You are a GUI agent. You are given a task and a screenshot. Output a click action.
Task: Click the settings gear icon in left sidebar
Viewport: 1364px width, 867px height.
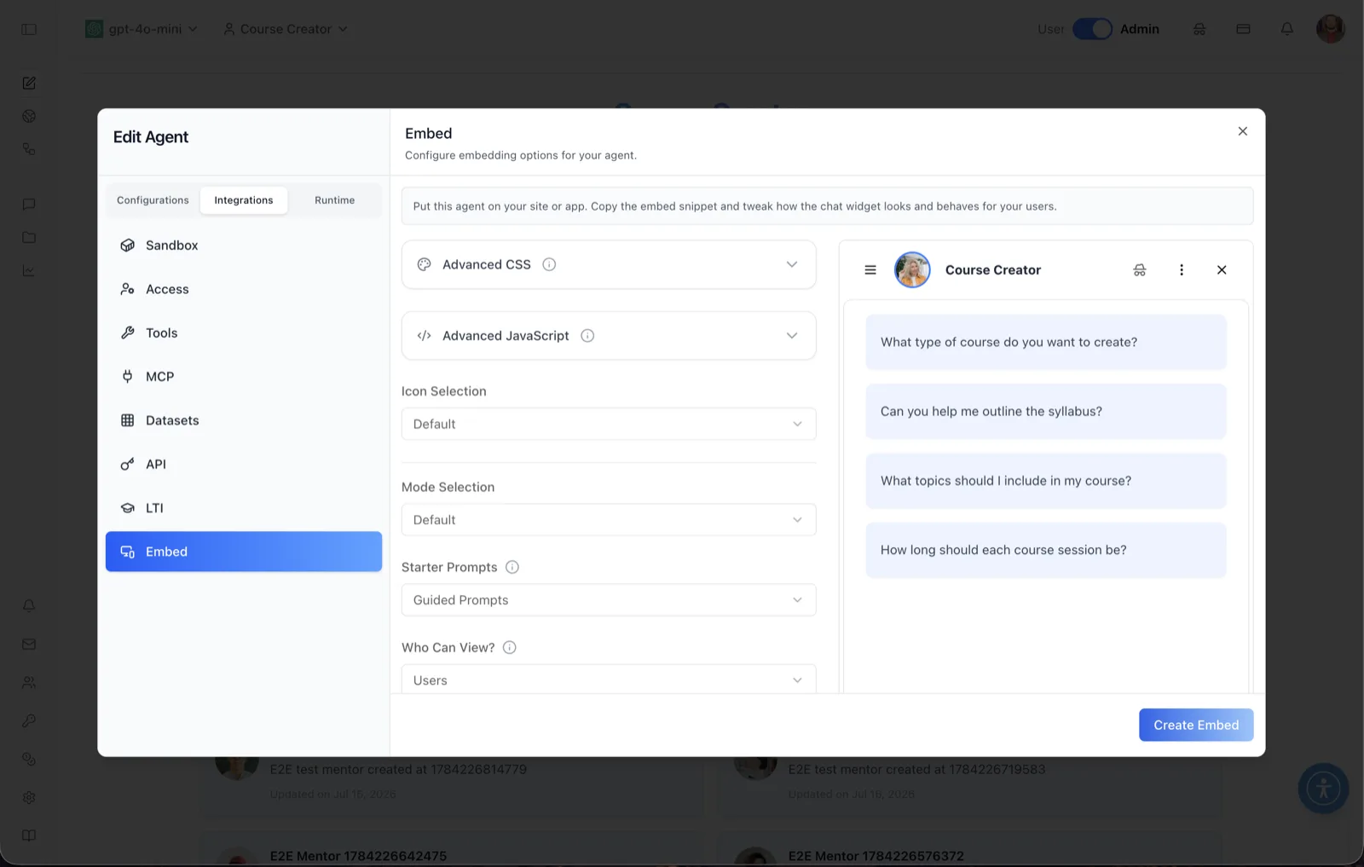29,798
